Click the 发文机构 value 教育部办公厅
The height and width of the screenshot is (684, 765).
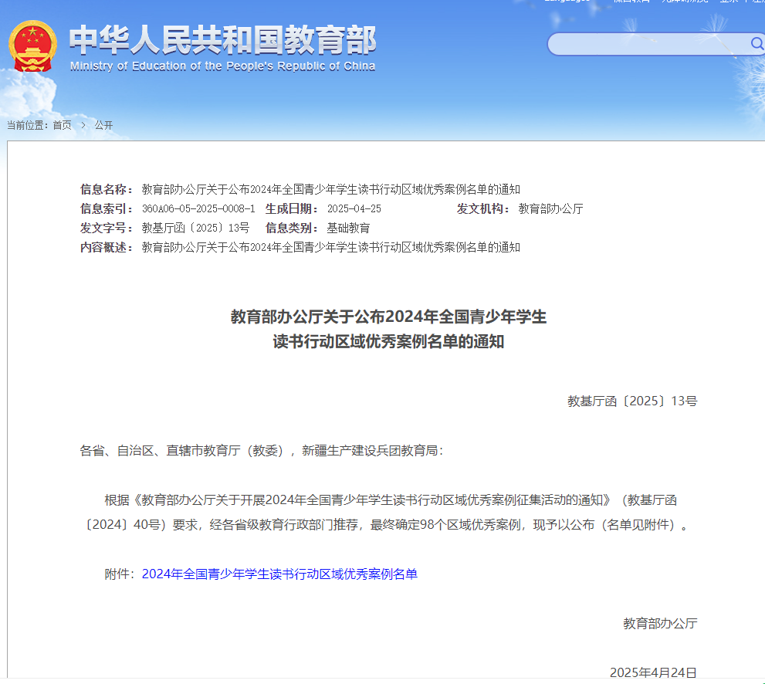550,208
